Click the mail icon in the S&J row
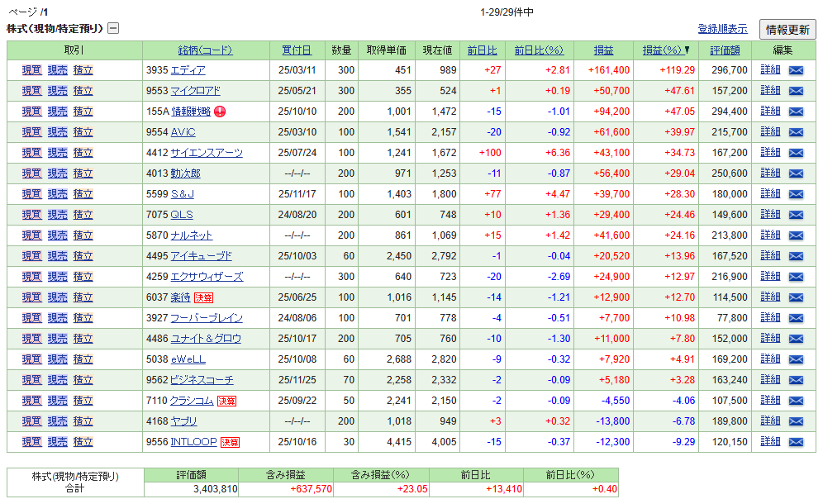823x499 pixels. [796, 194]
